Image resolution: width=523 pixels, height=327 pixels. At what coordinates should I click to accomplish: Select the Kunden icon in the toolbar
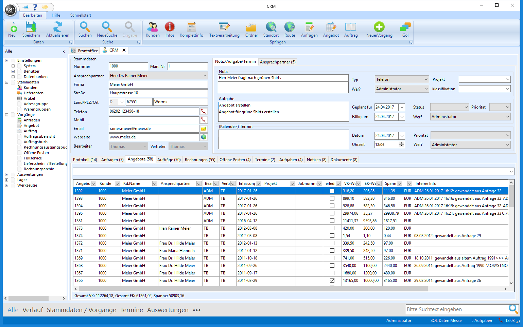coord(153,29)
